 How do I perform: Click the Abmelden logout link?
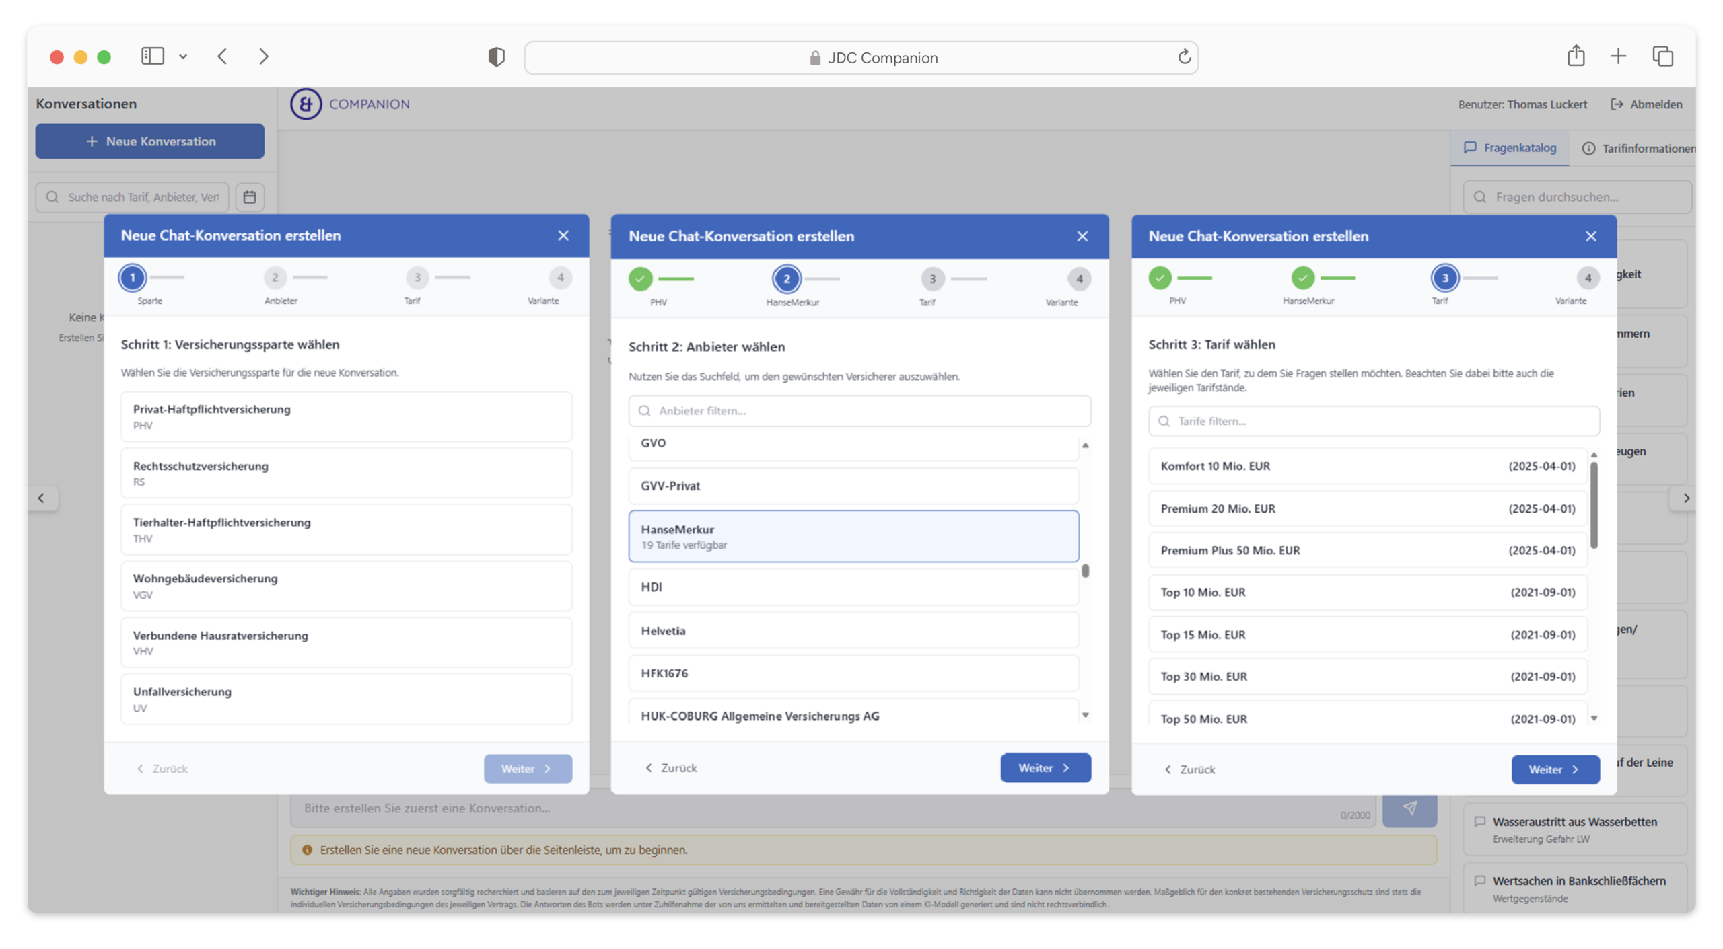[x=1646, y=104]
